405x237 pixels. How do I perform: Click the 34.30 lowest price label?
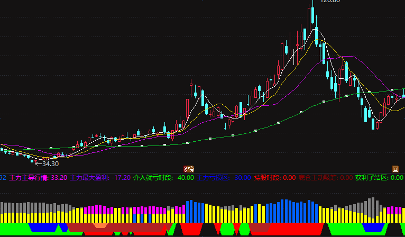50,164
